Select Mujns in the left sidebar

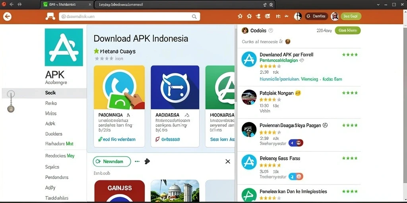click(50, 113)
